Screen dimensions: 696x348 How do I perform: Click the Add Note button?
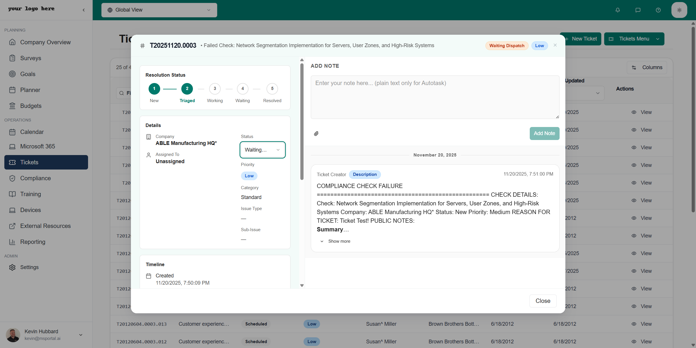[544, 133]
